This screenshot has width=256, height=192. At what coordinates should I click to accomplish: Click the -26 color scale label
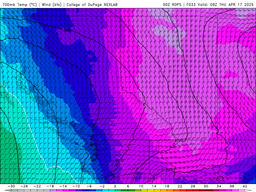pos(24,186)
